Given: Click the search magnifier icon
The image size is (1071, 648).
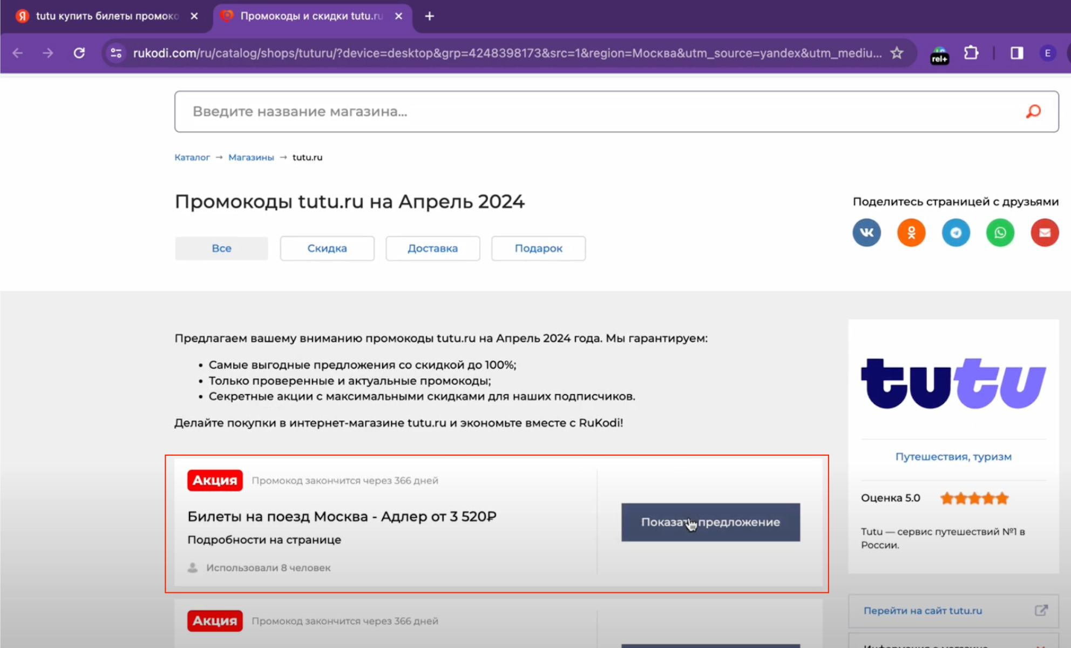Looking at the screenshot, I should click(x=1033, y=111).
